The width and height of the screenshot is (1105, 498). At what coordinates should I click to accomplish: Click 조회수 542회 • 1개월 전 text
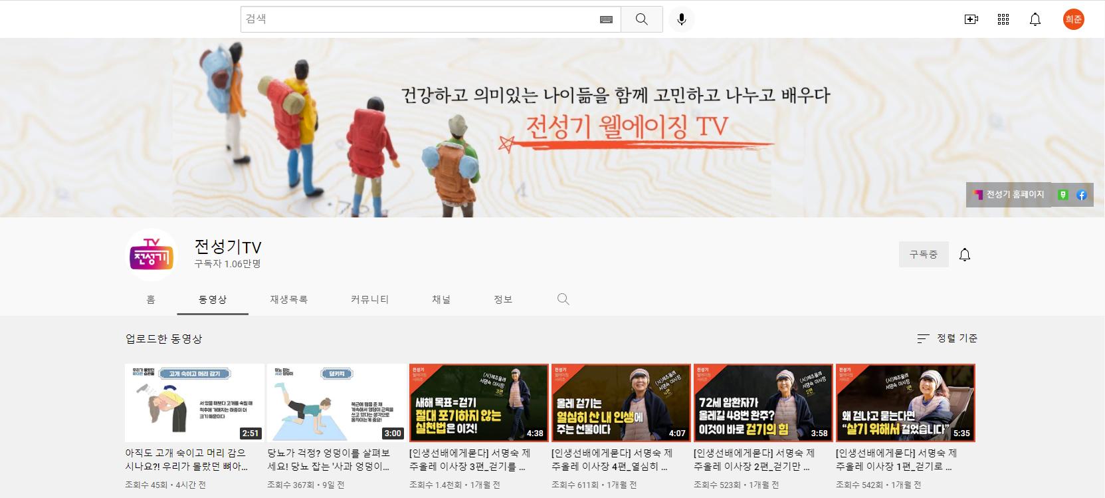[x=878, y=485]
